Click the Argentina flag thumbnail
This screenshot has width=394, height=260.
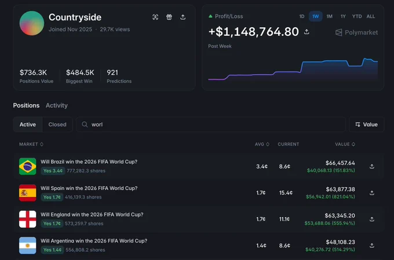pos(28,246)
